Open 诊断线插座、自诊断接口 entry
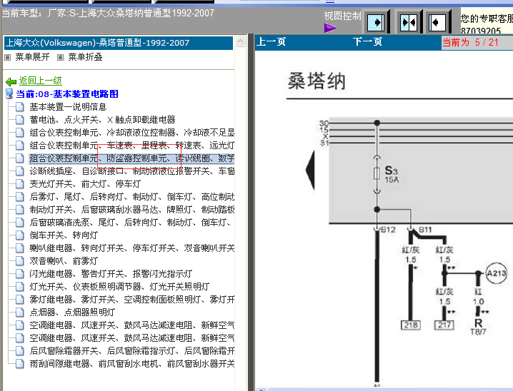 132,171
